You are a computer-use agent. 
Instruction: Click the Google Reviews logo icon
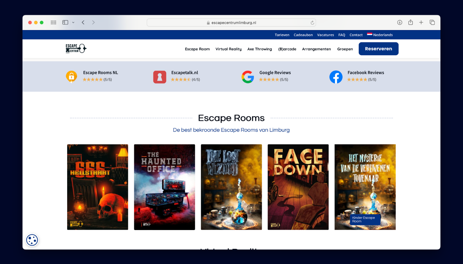pyautogui.click(x=247, y=77)
